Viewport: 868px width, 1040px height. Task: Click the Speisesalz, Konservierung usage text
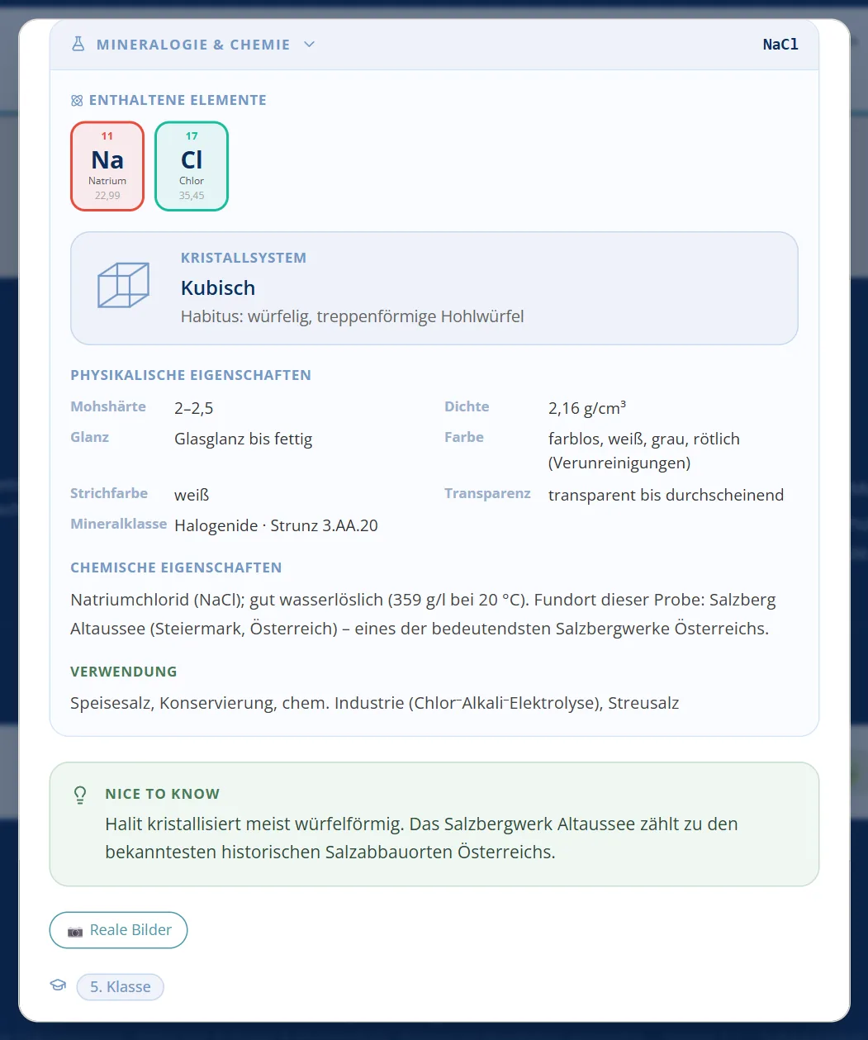pos(375,704)
